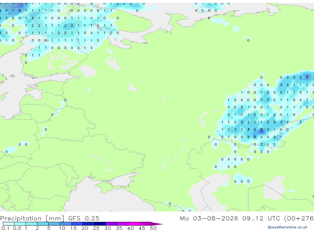The image size is (314, 230).
Task: Click the 0.1–0.5 mm legend color swatch
Action: click(8, 224)
